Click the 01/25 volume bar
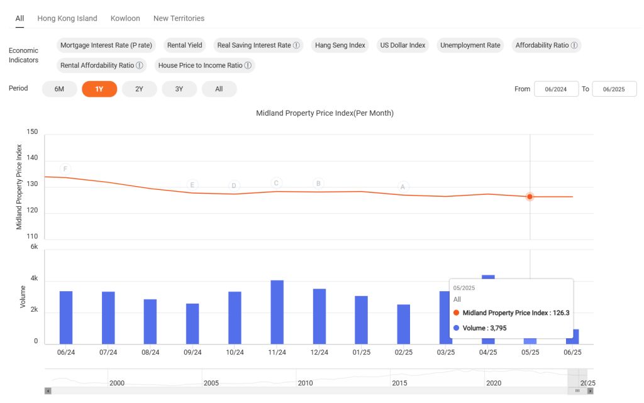644x403 pixels. pyautogui.click(x=362, y=320)
